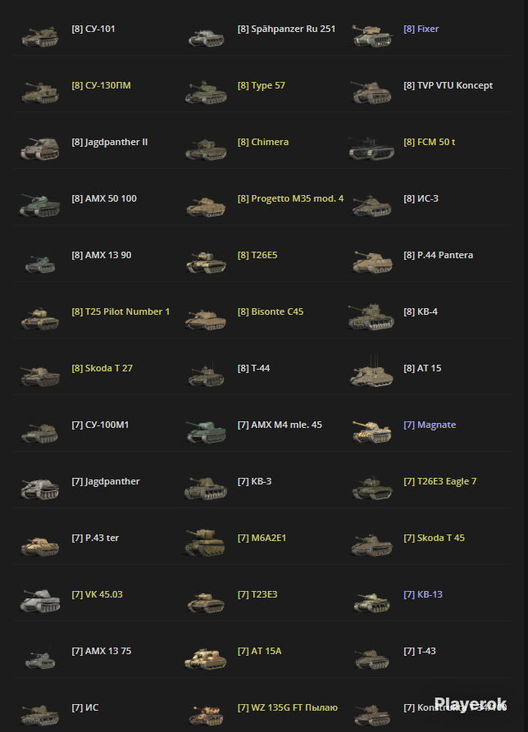
Task: Select the "[8] КВ-4" text
Action: pyautogui.click(x=421, y=311)
